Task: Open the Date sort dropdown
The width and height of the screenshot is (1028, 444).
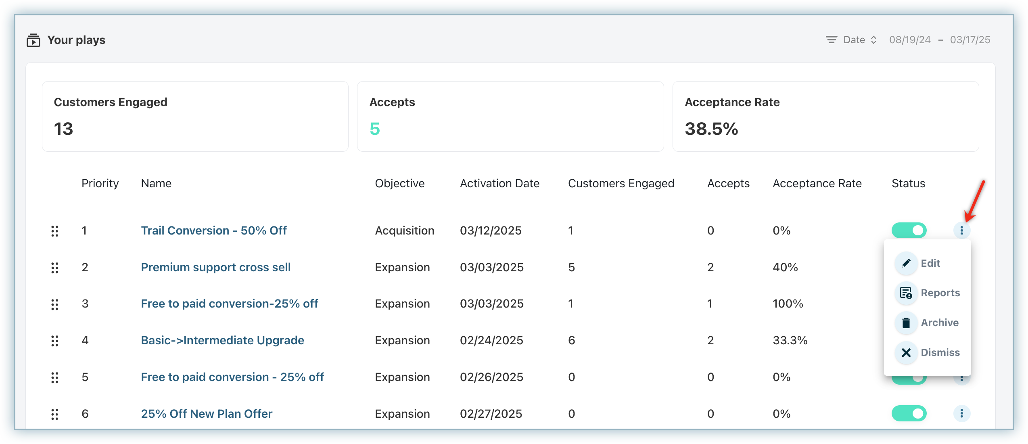Action: tap(859, 40)
